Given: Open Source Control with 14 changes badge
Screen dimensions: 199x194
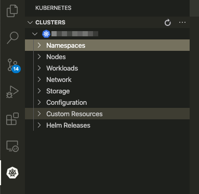Looking at the screenshot, I should (x=14, y=65).
